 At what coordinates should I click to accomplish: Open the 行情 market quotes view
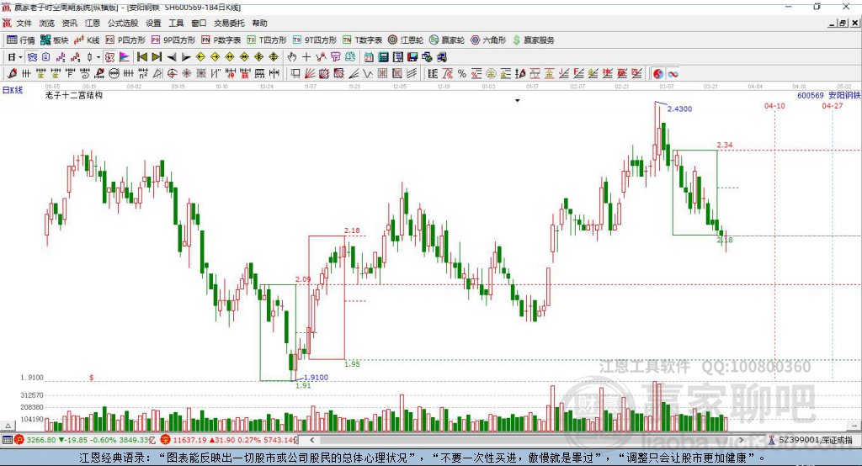click(x=21, y=40)
